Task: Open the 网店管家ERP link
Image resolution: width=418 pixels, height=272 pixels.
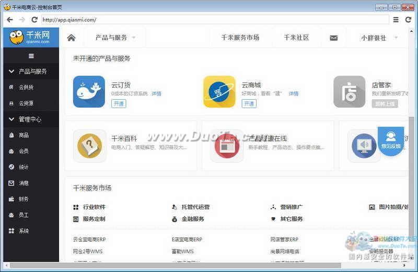Action: [284, 240]
